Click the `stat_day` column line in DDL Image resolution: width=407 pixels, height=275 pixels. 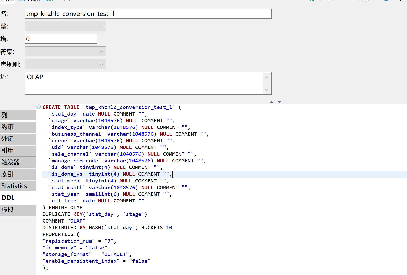[98, 114]
